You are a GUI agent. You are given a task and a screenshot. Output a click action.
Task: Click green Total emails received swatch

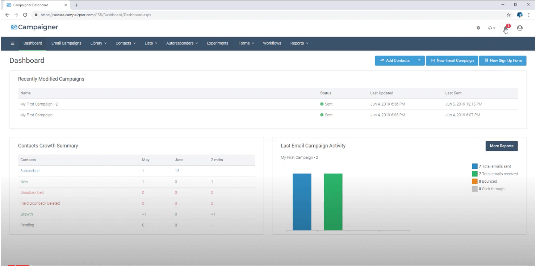(x=475, y=174)
